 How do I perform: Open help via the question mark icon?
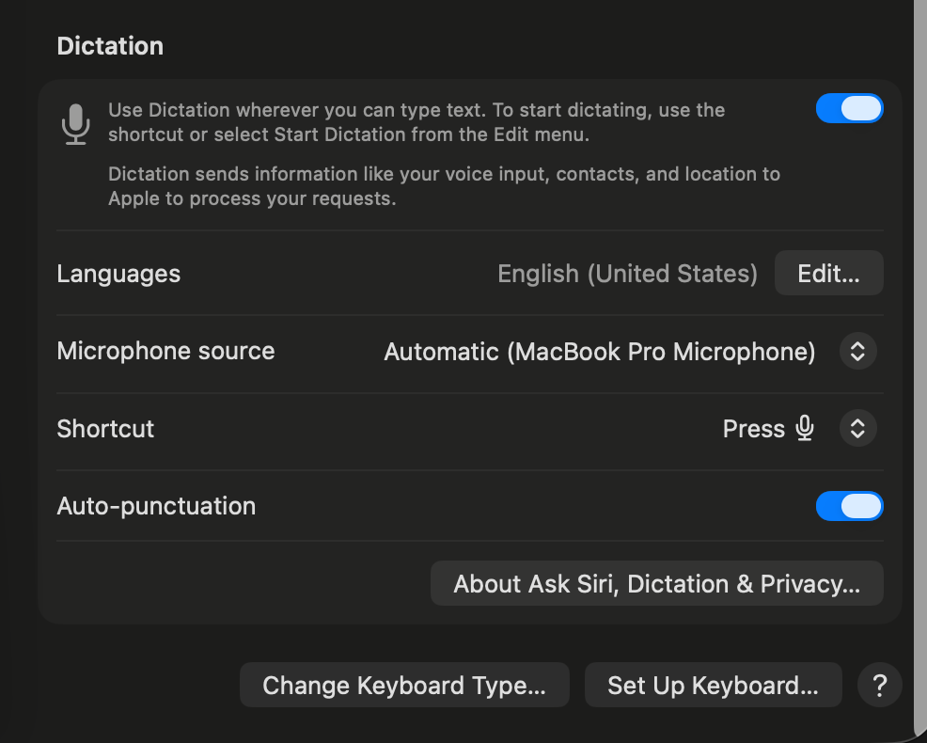click(x=879, y=685)
